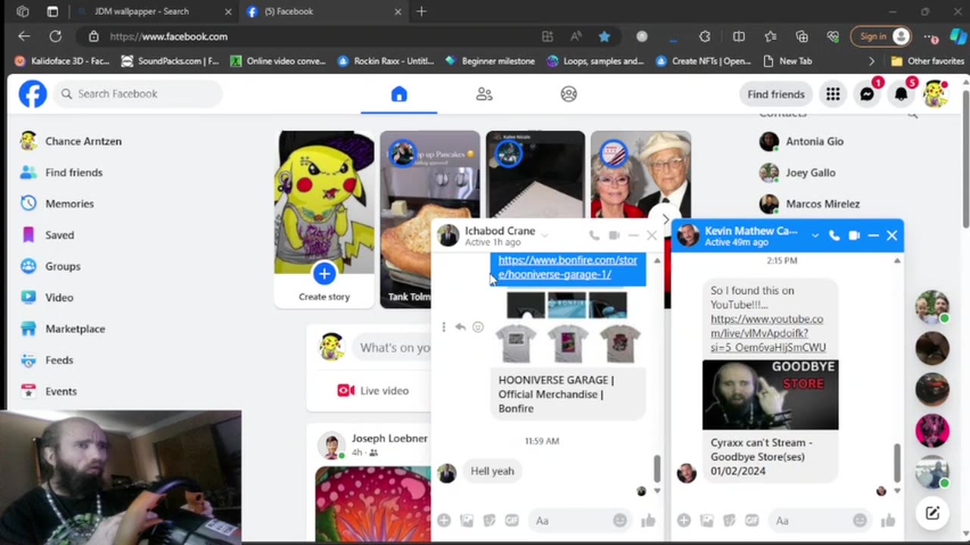Viewport: 970px width, 545px height.
Task: React to message with emoji icon
Action: tap(477, 327)
